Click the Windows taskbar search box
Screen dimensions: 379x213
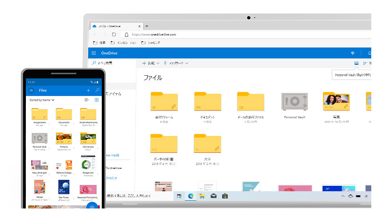coord(140,196)
